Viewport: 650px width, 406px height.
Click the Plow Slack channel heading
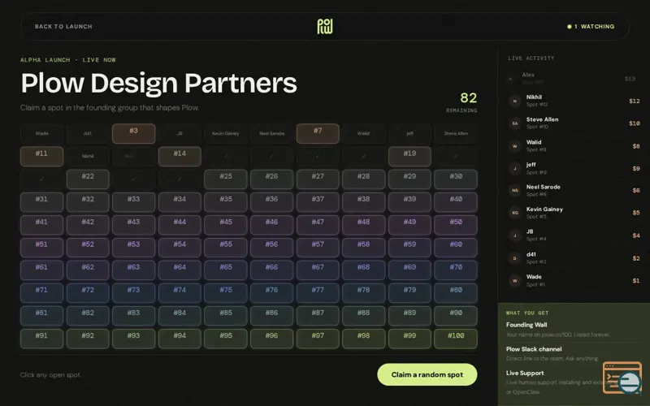pyautogui.click(x=534, y=349)
